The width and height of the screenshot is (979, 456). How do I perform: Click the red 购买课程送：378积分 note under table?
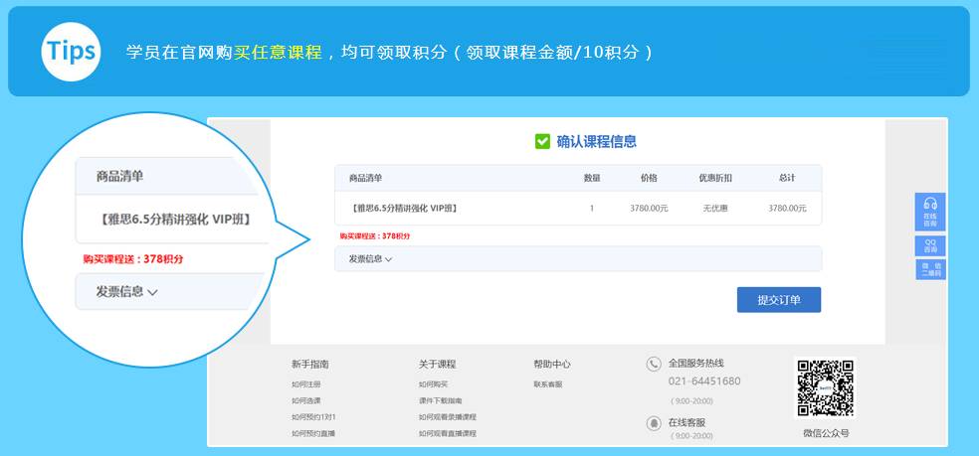pyautogui.click(x=375, y=236)
